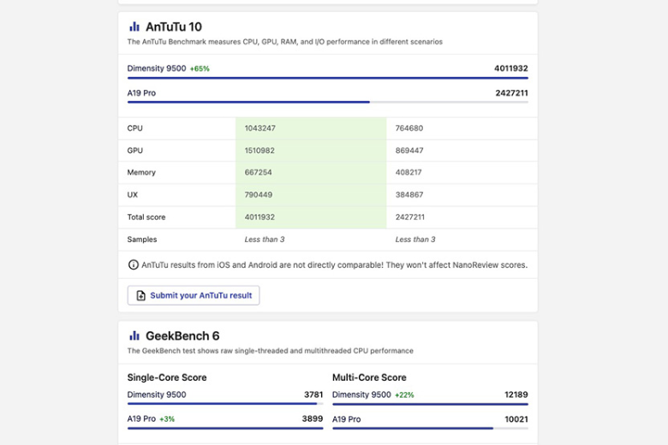668x445 pixels.
Task: Open Dimensity 9500 under Multi-Core Score
Action: coord(361,395)
